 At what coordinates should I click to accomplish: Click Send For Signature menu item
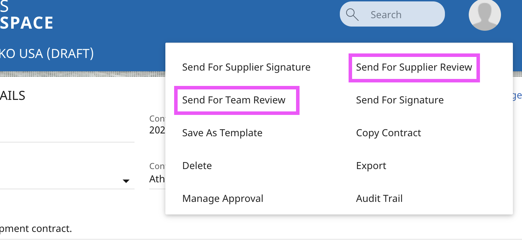click(400, 100)
